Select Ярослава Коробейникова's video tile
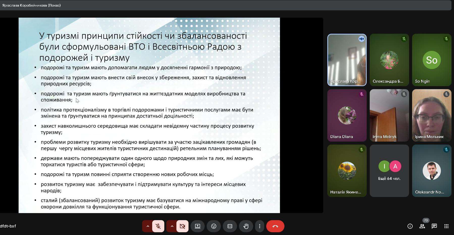Viewport: 454px width, 235px height. [x=347, y=60]
